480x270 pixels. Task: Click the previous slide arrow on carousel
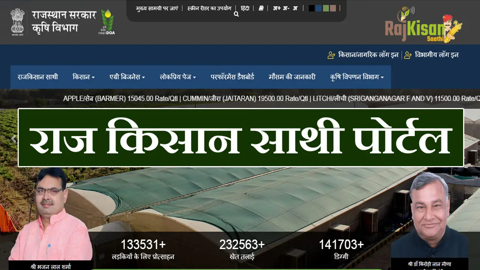[13, 139]
